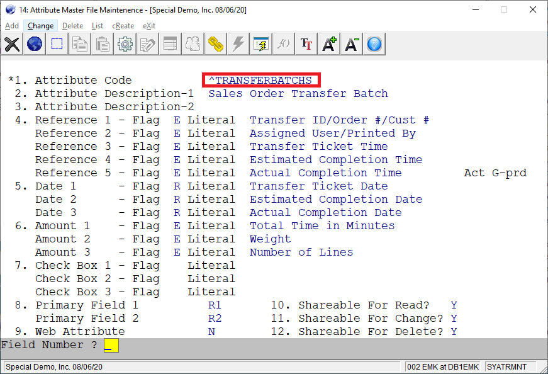Click Act G-prd text
548x374 pixels.
pos(495,173)
